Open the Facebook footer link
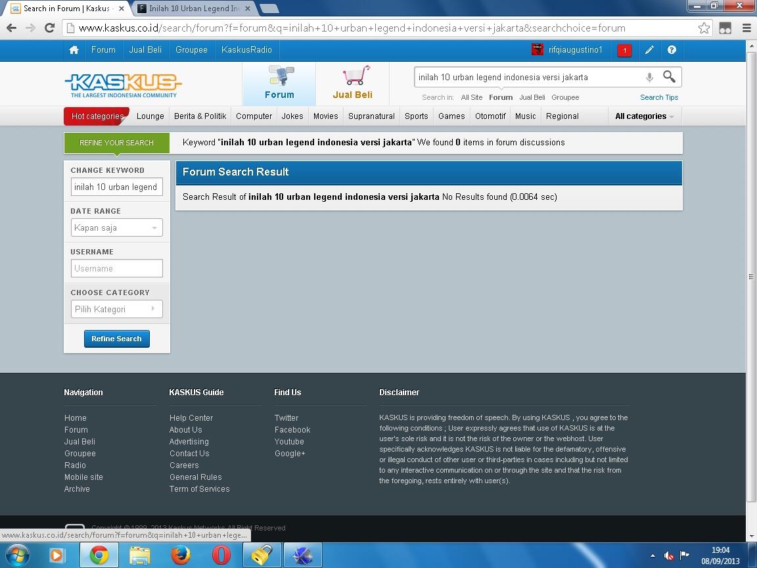757x568 pixels. (292, 430)
